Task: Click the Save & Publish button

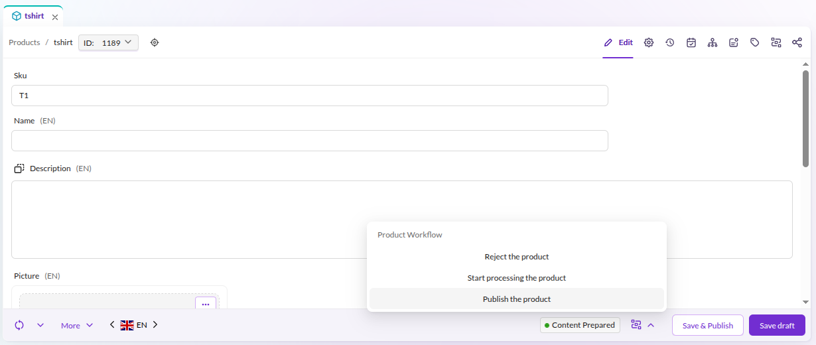Action: [x=708, y=325]
